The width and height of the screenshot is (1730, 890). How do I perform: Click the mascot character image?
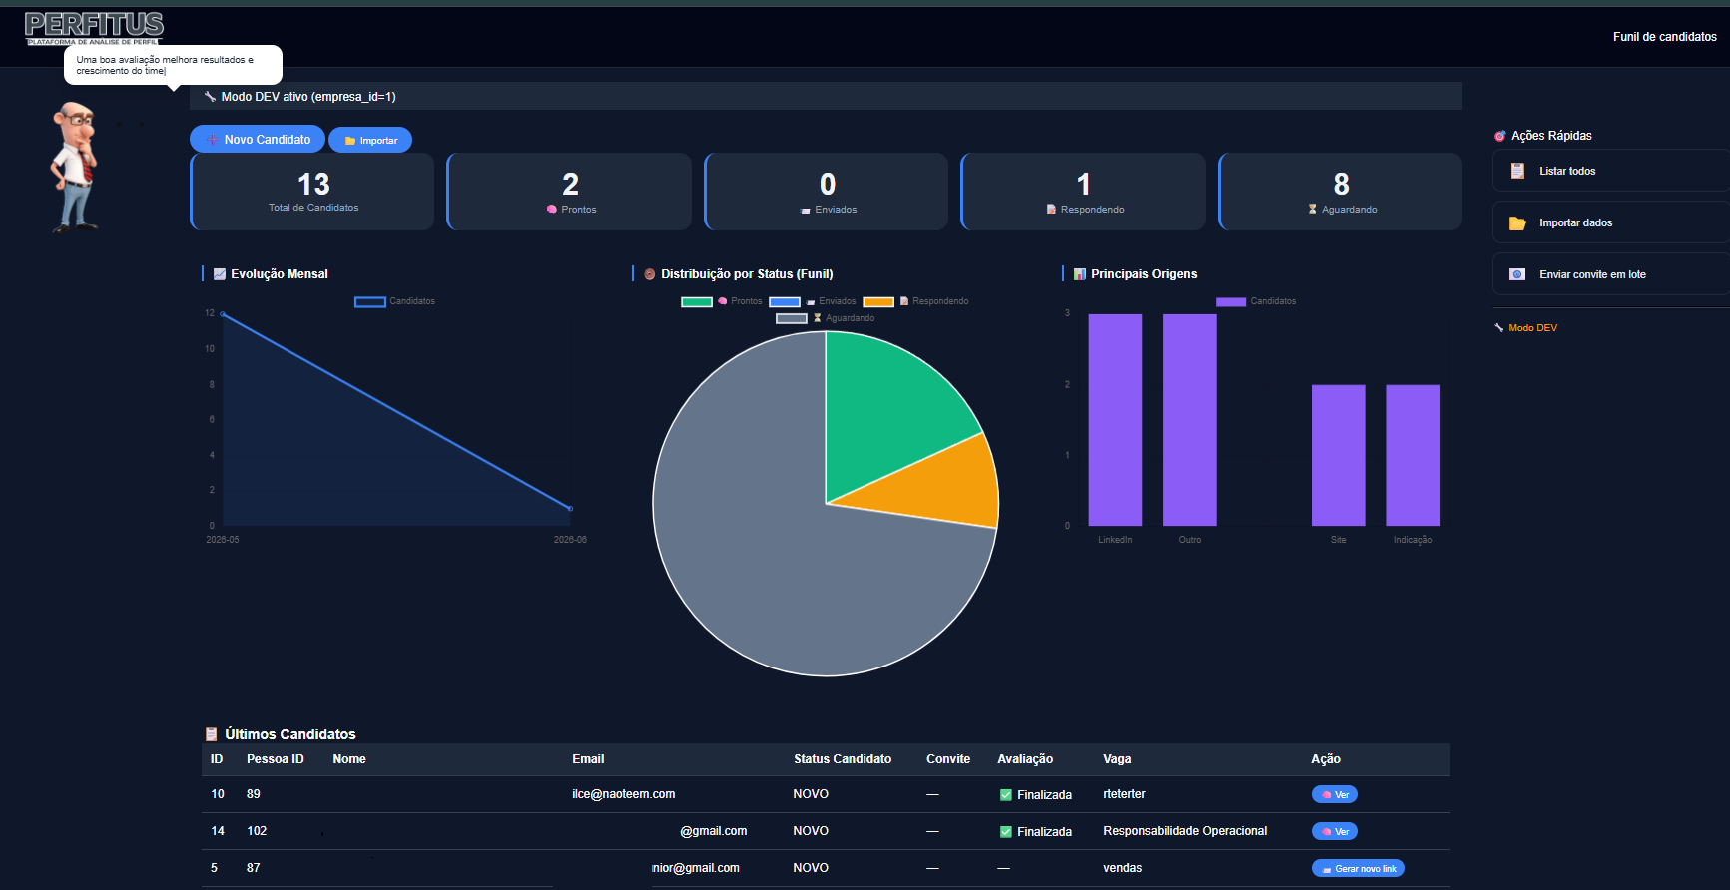pos(75,168)
